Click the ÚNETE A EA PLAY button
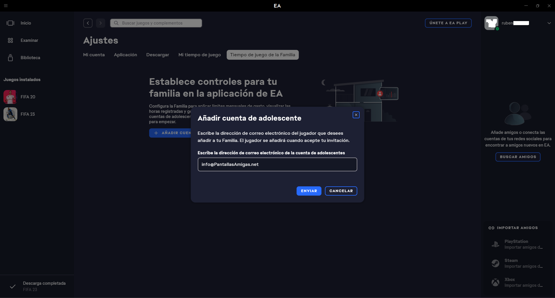 click(x=448, y=23)
